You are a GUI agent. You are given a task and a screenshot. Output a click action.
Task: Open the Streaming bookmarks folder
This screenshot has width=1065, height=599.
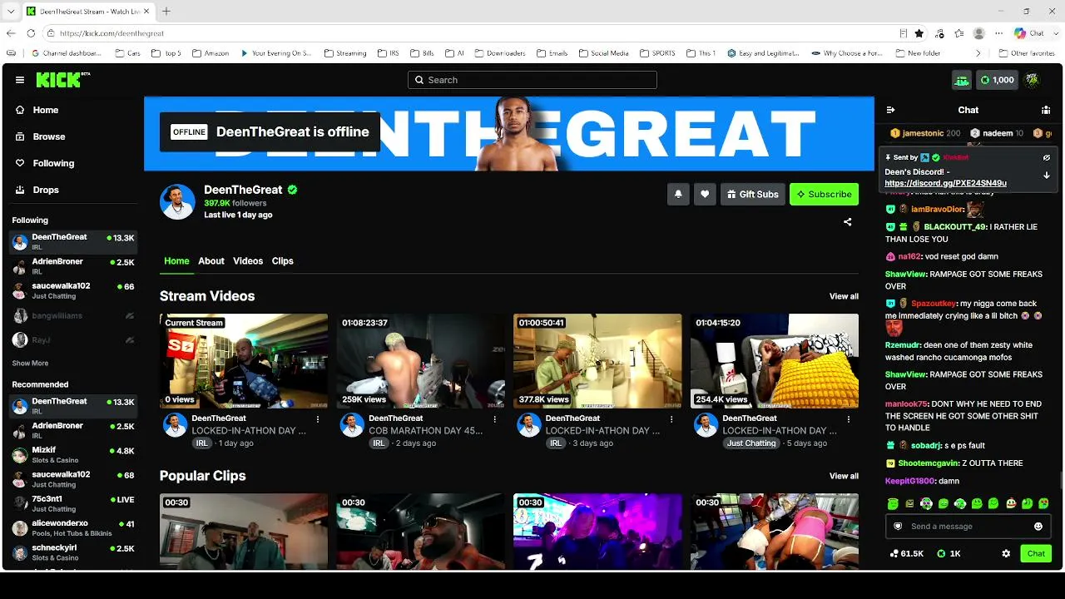344,53
